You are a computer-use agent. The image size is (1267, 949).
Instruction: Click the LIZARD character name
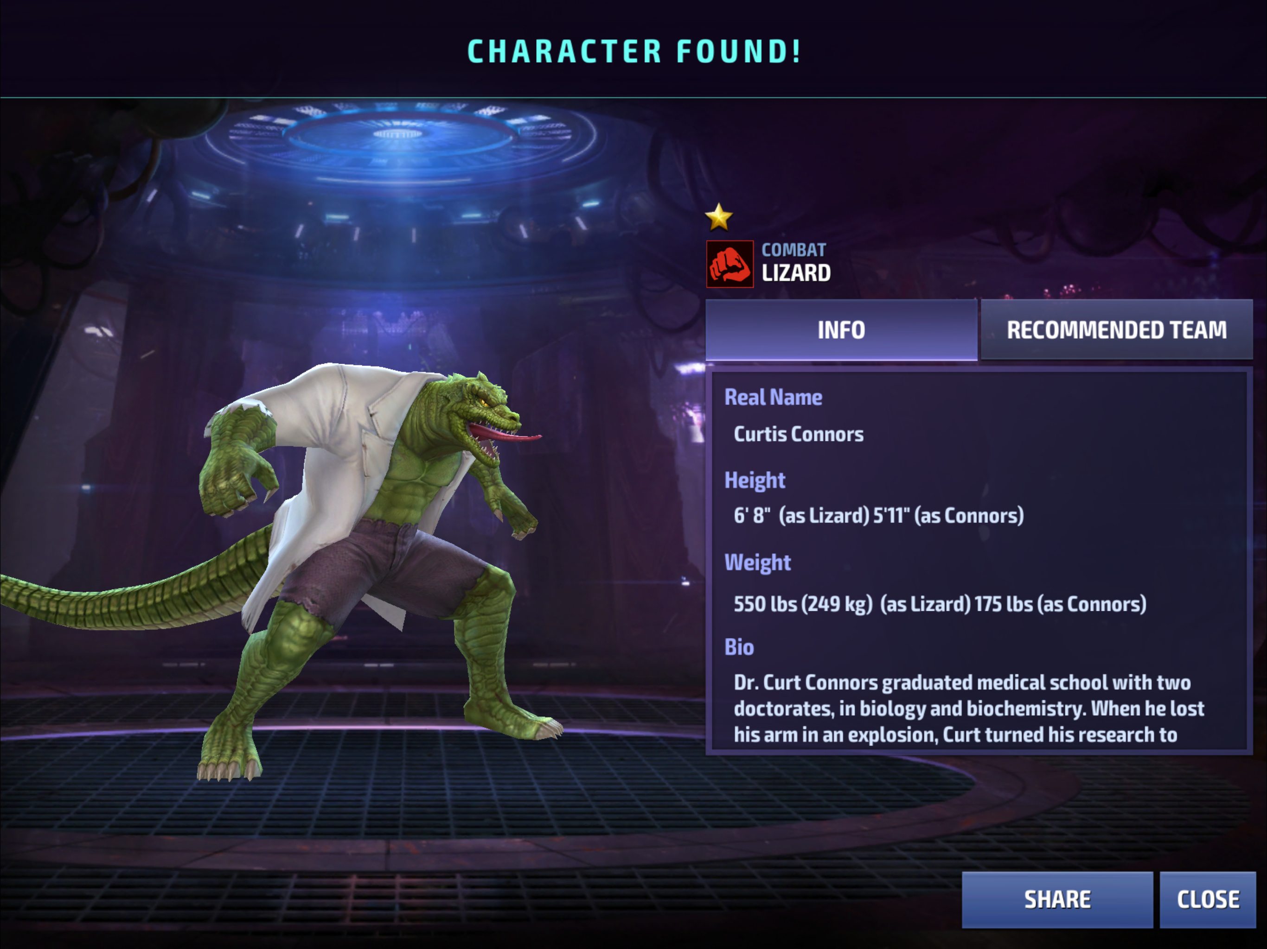796,273
